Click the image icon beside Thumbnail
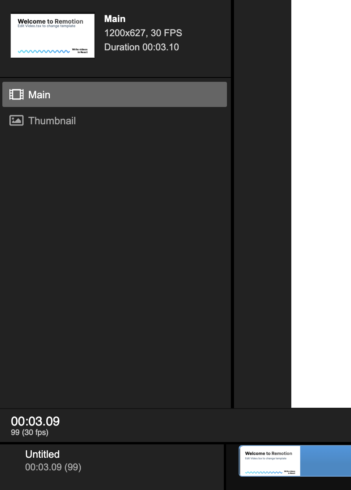351x490 pixels. (16, 120)
